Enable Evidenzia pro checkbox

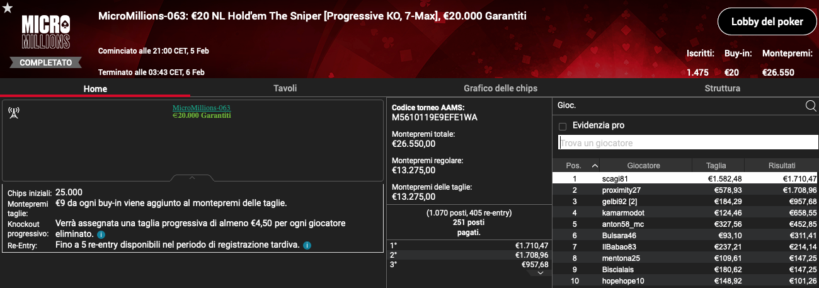[x=563, y=126]
